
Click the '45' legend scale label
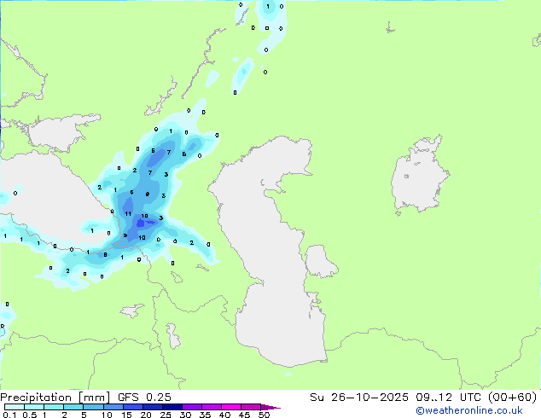pos(244,415)
